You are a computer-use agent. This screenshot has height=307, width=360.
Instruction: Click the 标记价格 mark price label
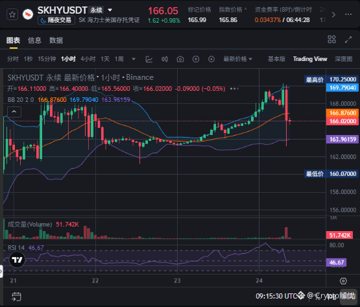tap(199, 10)
